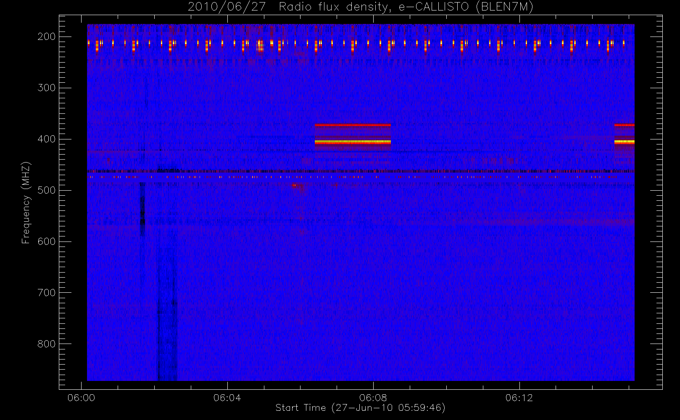Click the 'Start Time (27-Jun-10 05:59:46)' label

360,408
